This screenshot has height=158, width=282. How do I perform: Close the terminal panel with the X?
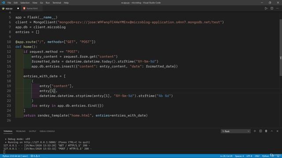click(x=277, y=131)
